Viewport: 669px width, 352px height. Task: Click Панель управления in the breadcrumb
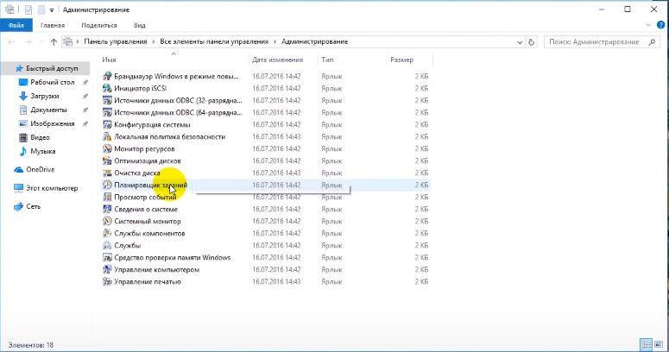pos(115,41)
